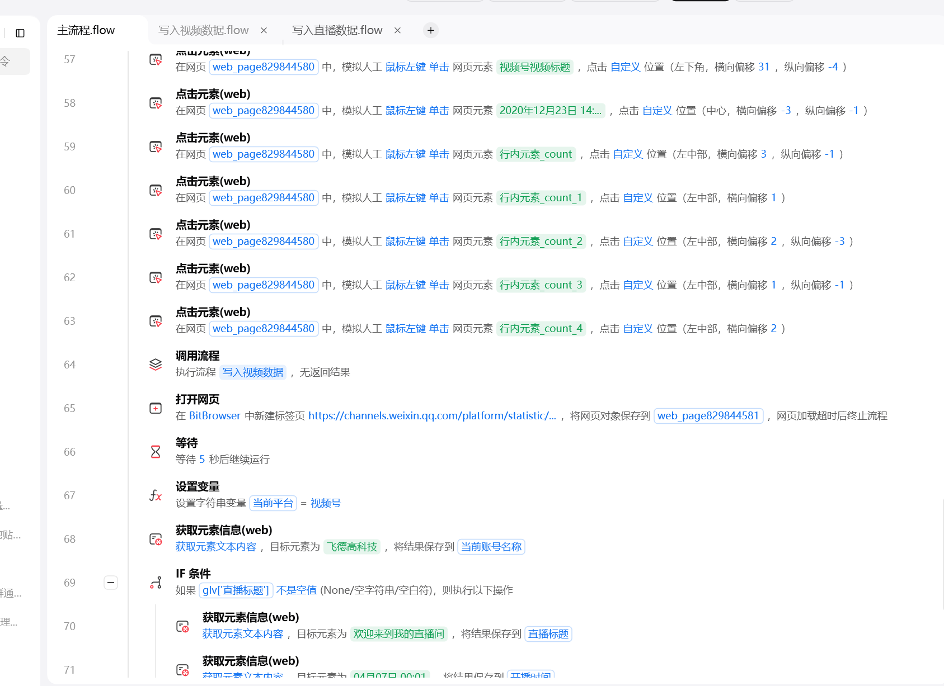Click the 写入视频数据 flow link on step 64
Viewport: 944px width, 686px height.
point(253,372)
